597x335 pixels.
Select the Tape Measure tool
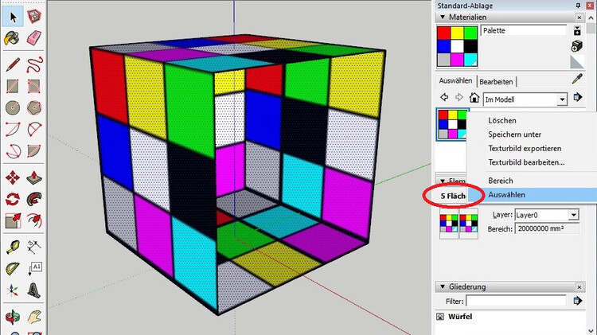pos(13,247)
